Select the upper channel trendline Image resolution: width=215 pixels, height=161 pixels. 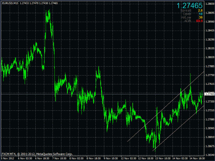(x=166, y=107)
